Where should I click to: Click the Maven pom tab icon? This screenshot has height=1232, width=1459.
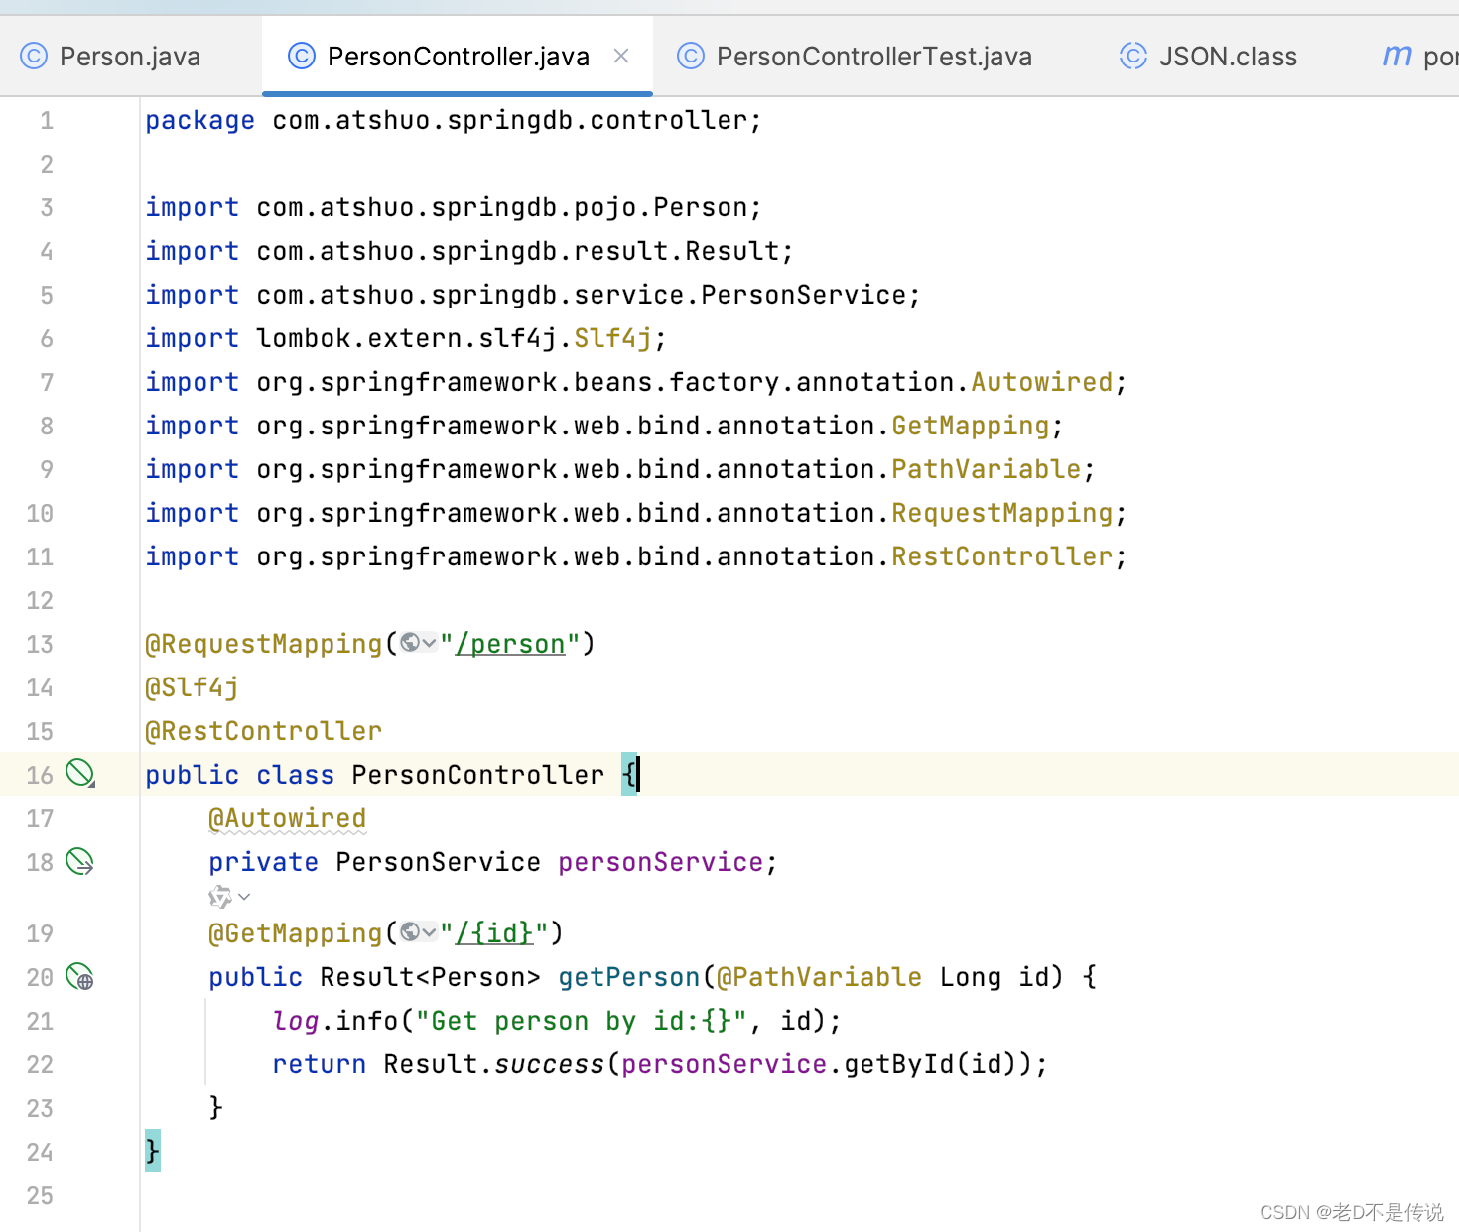pos(1397,56)
